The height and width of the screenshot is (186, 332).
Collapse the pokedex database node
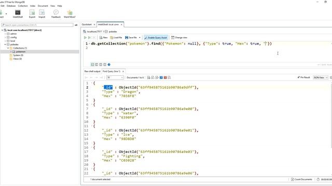[5, 44]
